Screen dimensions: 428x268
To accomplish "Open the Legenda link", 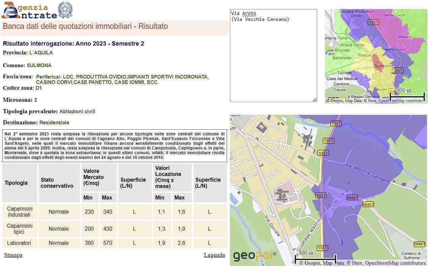I will (x=214, y=255).
